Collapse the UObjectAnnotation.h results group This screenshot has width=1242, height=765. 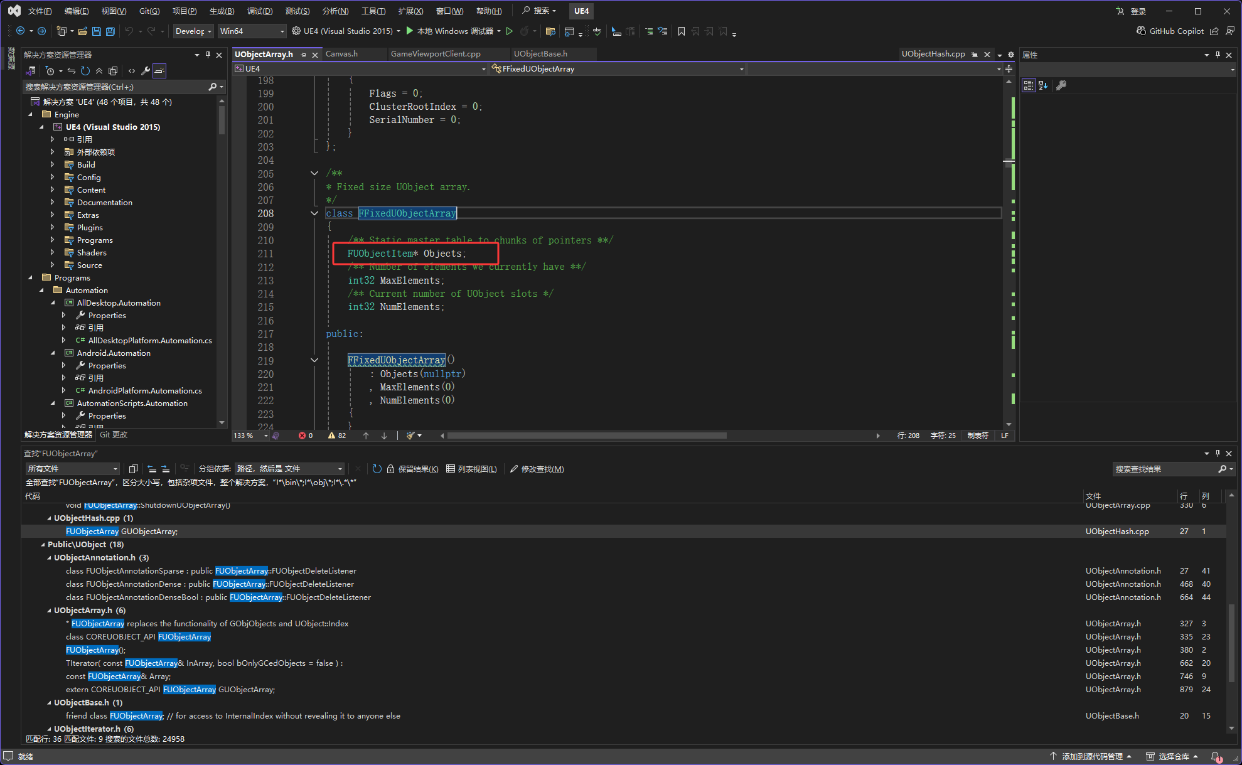tap(49, 558)
